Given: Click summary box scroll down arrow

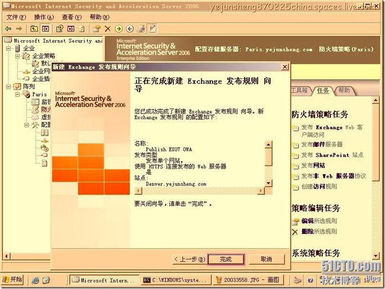Looking at the screenshot, I should point(269,183).
